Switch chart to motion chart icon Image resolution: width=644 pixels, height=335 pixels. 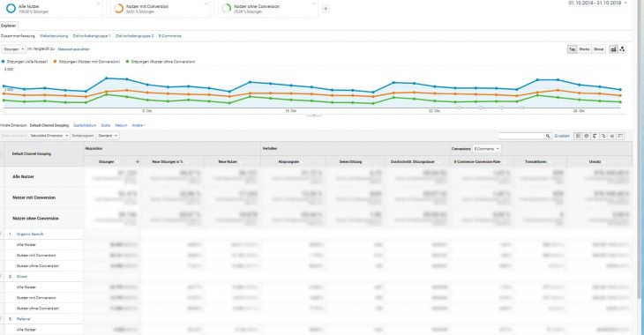622,49
